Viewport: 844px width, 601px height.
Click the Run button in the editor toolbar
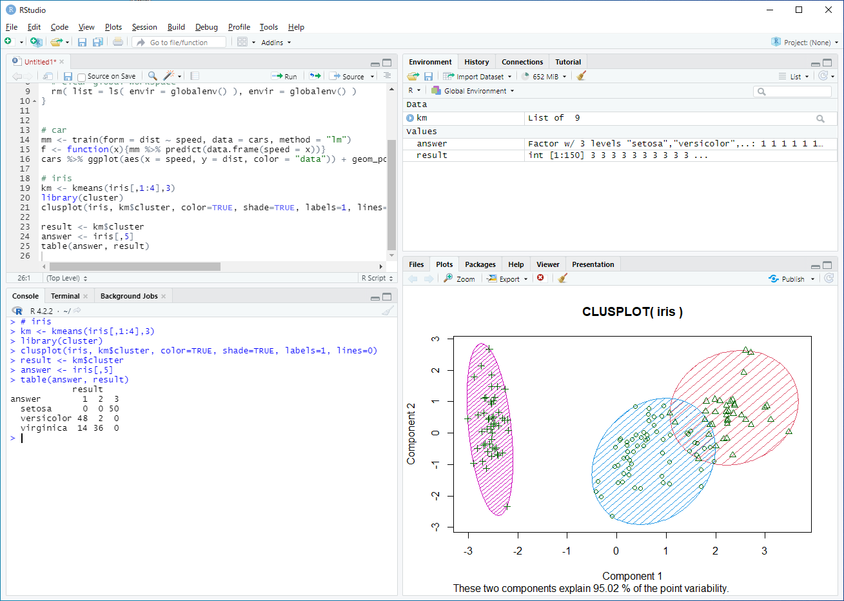tap(284, 76)
